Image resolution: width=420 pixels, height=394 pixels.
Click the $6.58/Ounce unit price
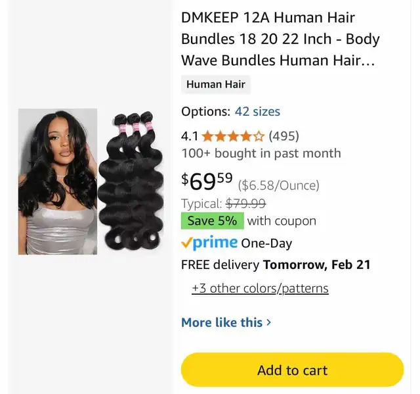click(x=278, y=185)
